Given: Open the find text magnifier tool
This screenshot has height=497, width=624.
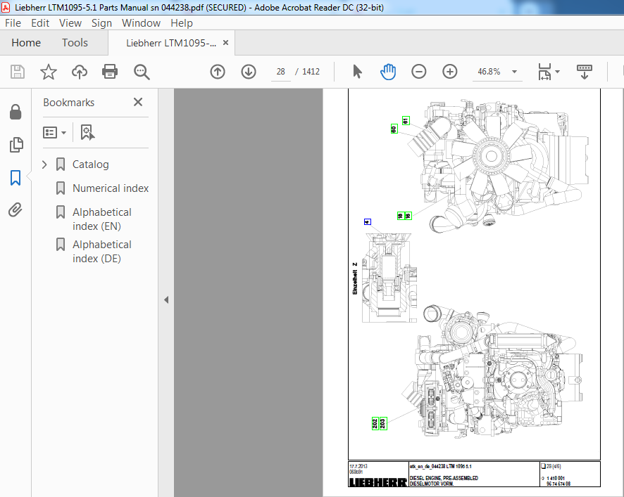Looking at the screenshot, I should click(142, 72).
